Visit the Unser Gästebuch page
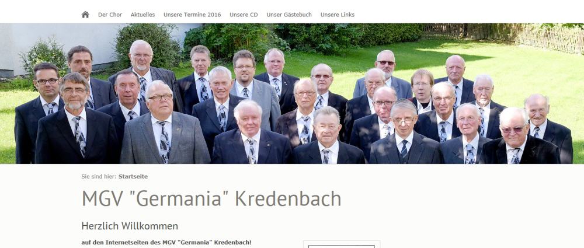Screen dimensions: 584x248 289,15
